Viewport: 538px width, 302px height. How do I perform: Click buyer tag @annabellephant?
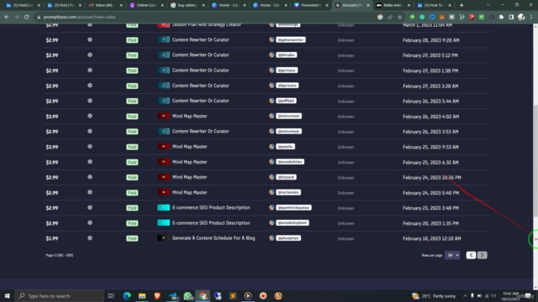tap(293, 223)
